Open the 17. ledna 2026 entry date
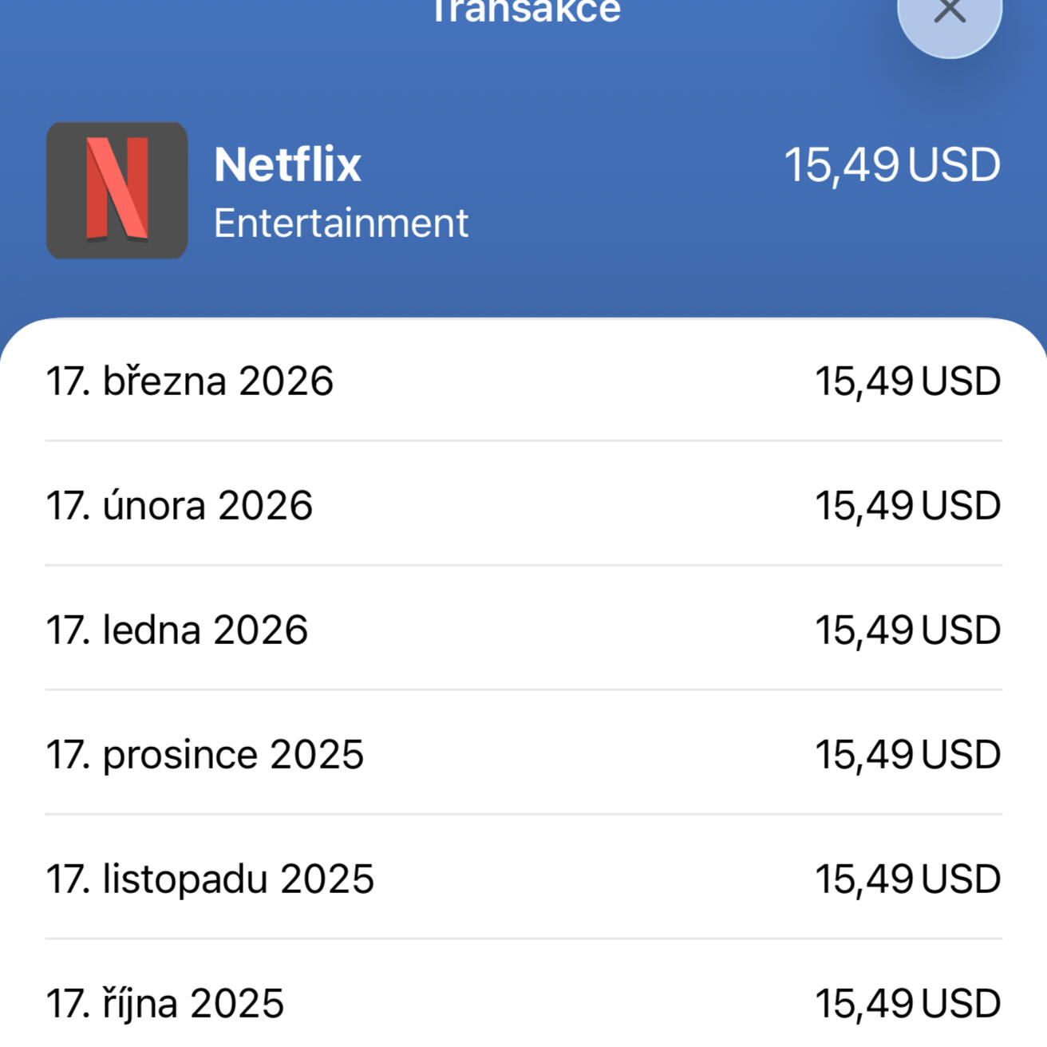 point(176,630)
